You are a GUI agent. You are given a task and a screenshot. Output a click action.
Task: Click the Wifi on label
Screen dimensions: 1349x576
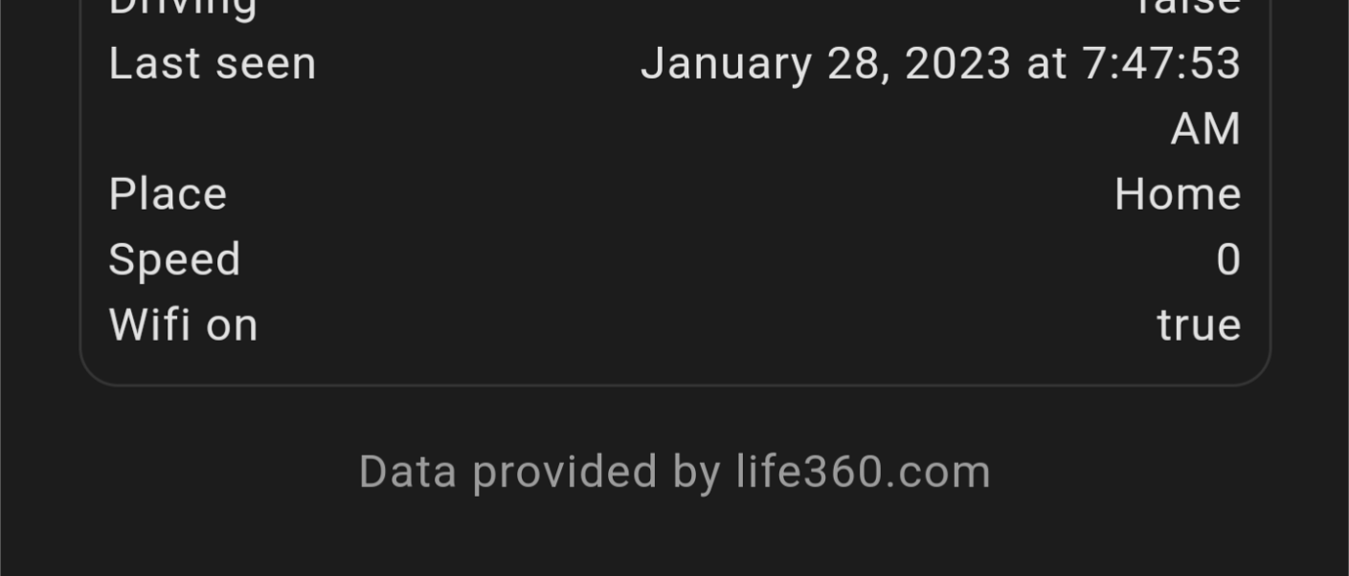tap(183, 324)
